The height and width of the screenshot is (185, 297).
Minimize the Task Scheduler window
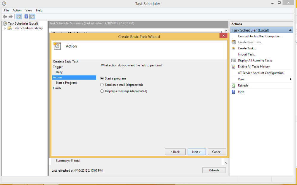(272, 3)
